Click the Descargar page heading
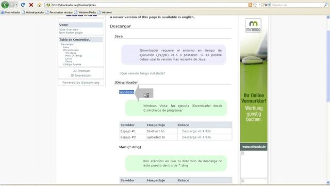330x186 pixels. tap(120, 26)
